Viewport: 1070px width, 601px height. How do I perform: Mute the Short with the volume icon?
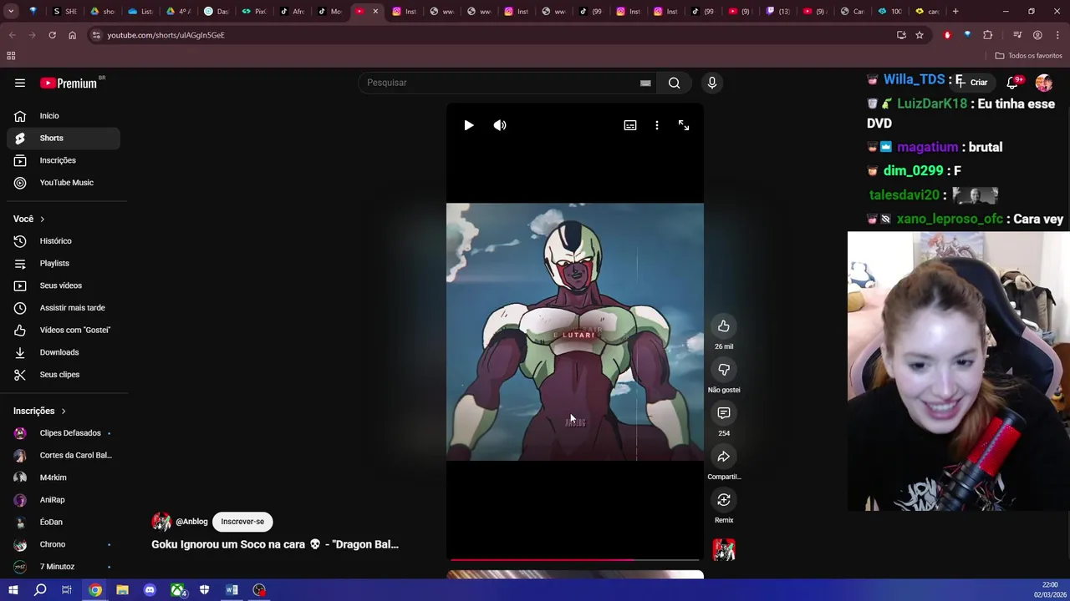point(500,125)
